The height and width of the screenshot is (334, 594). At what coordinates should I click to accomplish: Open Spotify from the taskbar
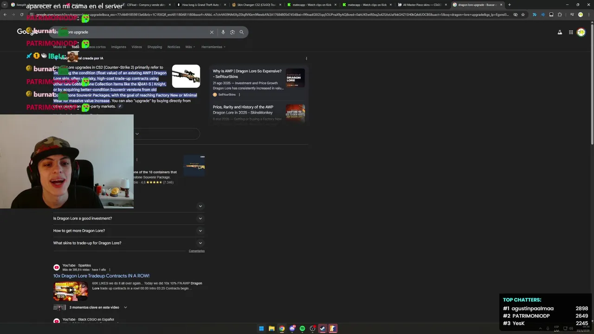[302, 328]
